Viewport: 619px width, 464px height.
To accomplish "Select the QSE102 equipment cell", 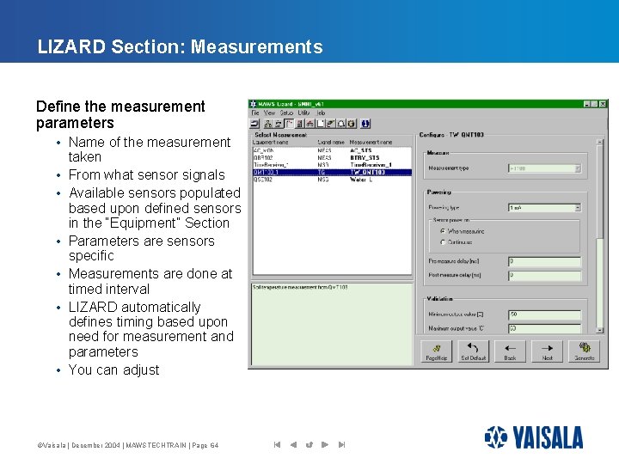I will coord(263,180).
